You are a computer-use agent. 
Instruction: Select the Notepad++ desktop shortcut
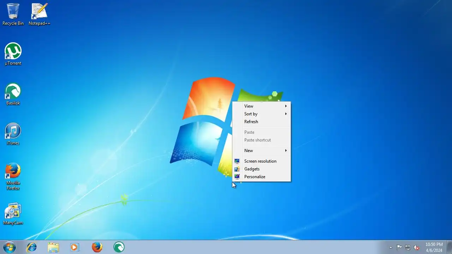click(x=39, y=14)
